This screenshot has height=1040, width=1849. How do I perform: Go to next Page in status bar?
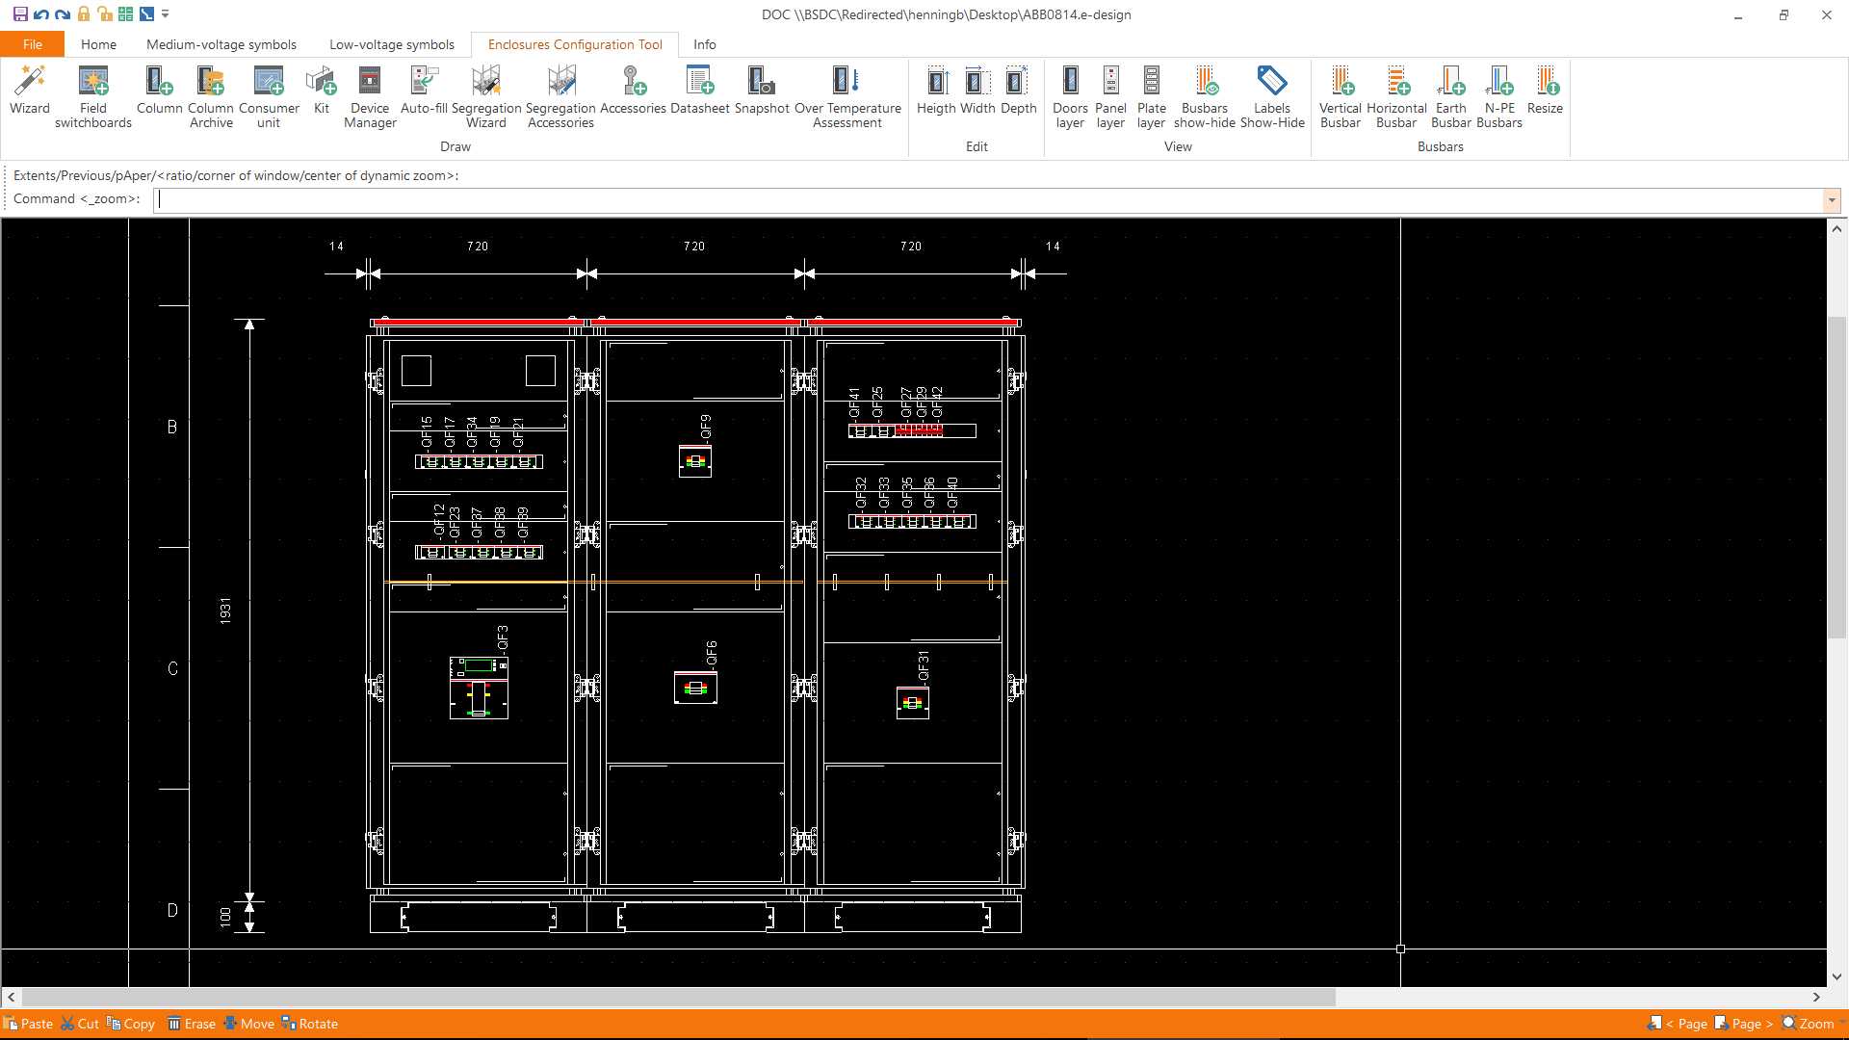pyautogui.click(x=1744, y=1024)
